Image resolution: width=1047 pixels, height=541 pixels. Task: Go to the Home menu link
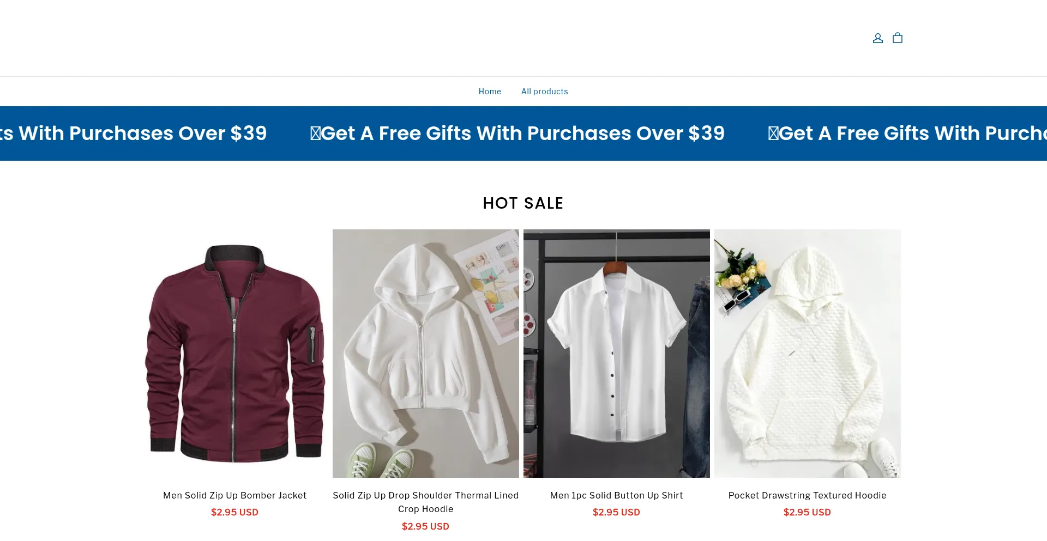click(490, 92)
